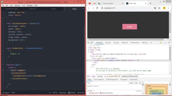Open the Performance tab in DevTools
The height and width of the screenshot is (96, 172).
[135, 43]
